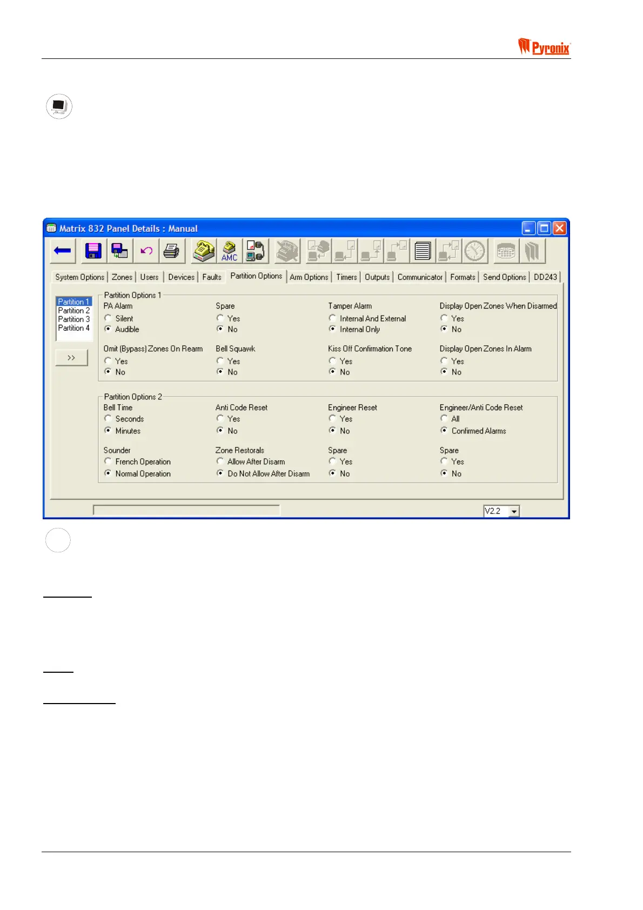Image resolution: width=643 pixels, height=910 pixels.
Task: Click the grayed Pyronix logo toolbar icon
Action: click(x=533, y=251)
